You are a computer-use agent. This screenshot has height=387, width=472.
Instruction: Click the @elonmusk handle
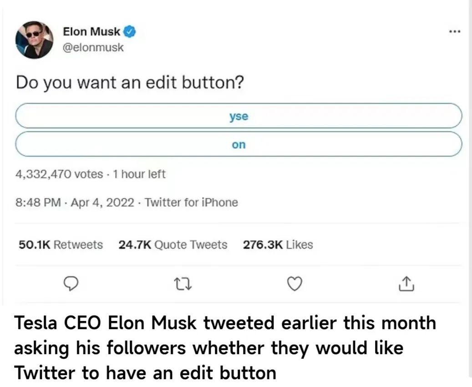pos(93,47)
